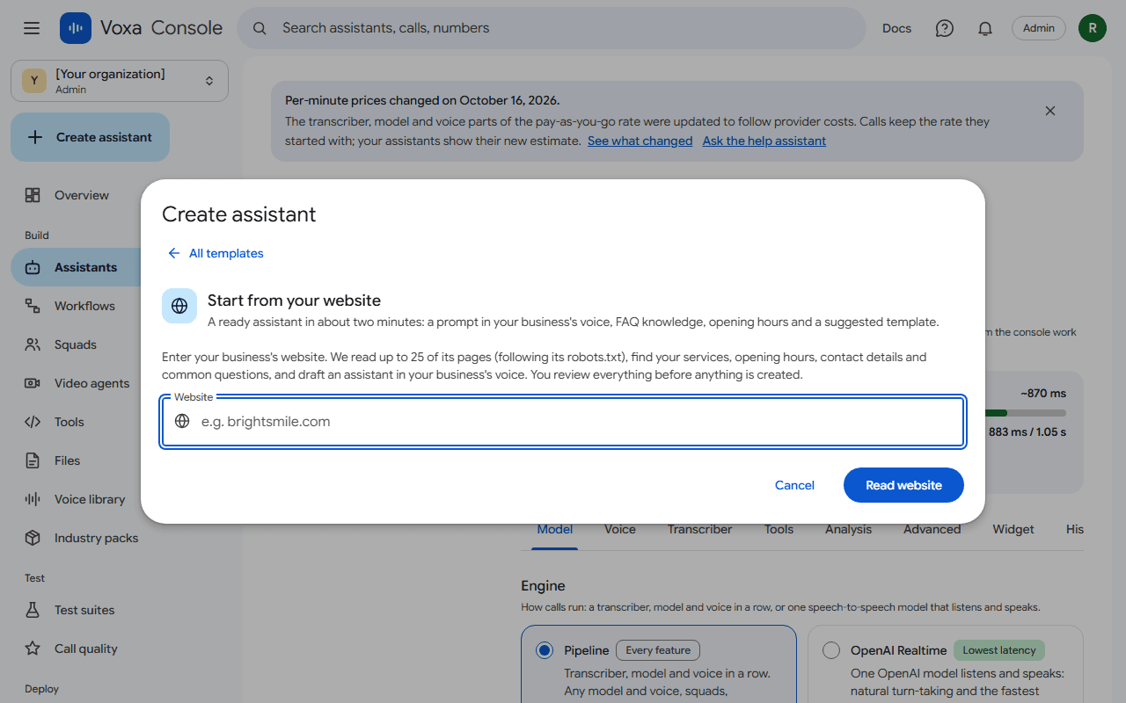Viewport: 1126px width, 703px height.
Task: Expand the organization switcher dropdown
Action: (x=120, y=81)
